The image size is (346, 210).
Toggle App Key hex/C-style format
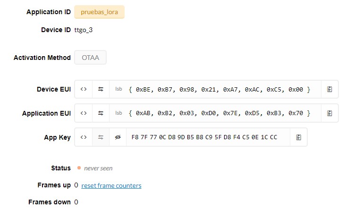pos(84,137)
